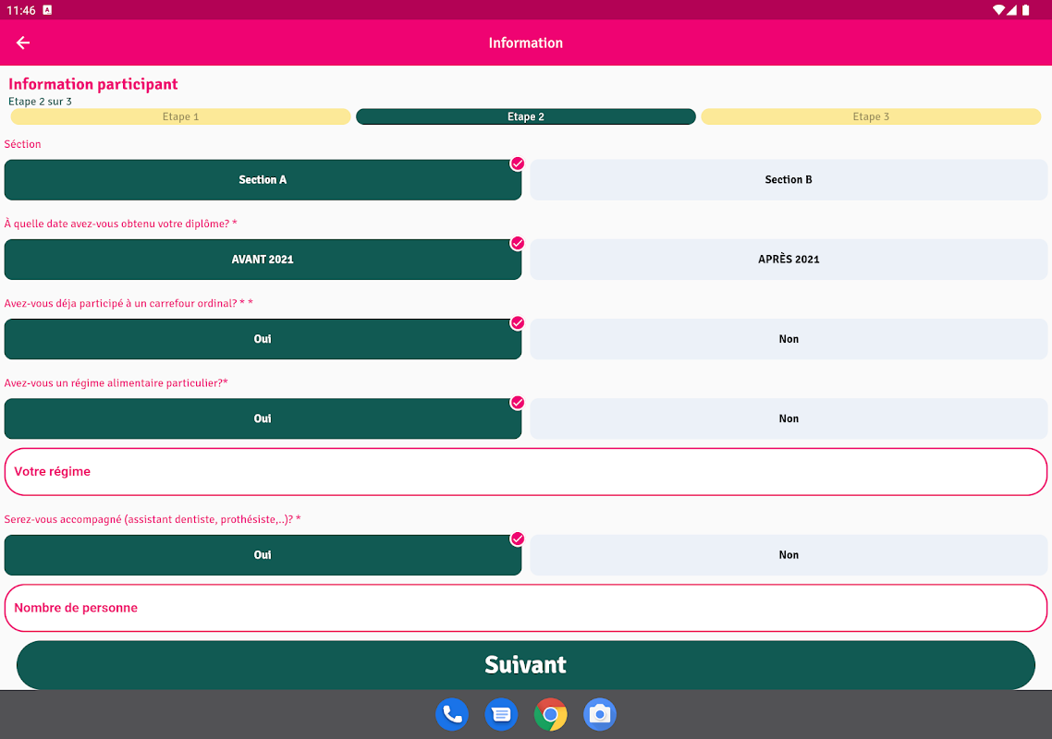Click the carrefour ordinal question label
This screenshot has width=1052, height=739.
tap(128, 304)
